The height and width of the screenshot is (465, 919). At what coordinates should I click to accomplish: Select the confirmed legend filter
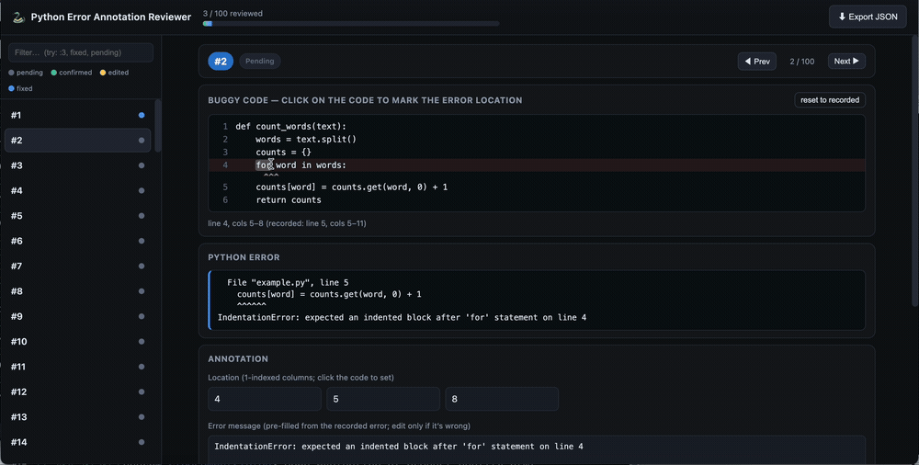point(72,73)
